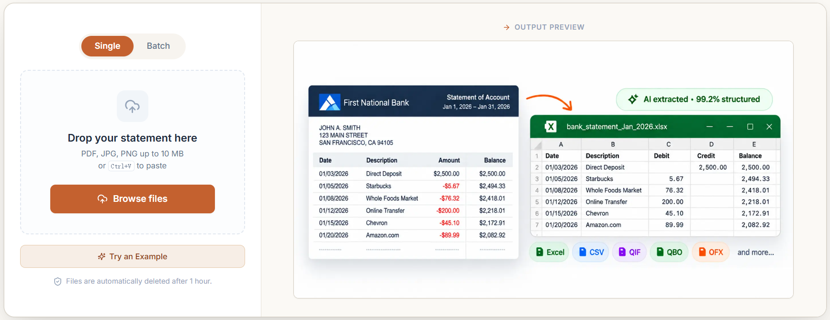Click 'PDF, JPG, PNG up to 10 MB' text
830x320 pixels.
click(x=133, y=154)
